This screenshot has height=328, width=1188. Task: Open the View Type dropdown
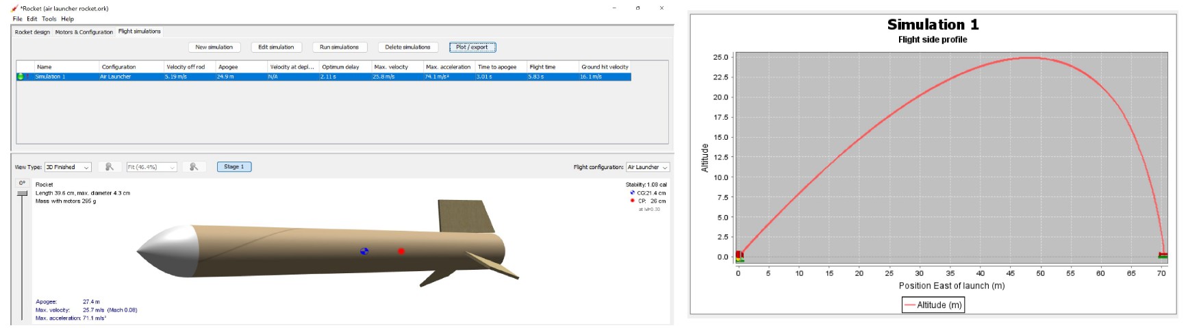coord(68,167)
